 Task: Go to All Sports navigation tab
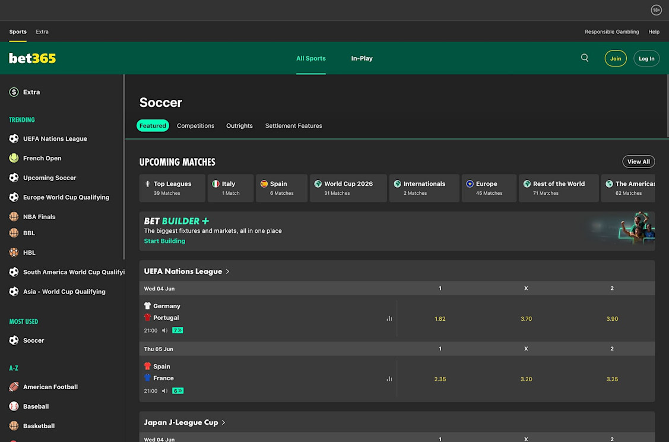pos(311,58)
